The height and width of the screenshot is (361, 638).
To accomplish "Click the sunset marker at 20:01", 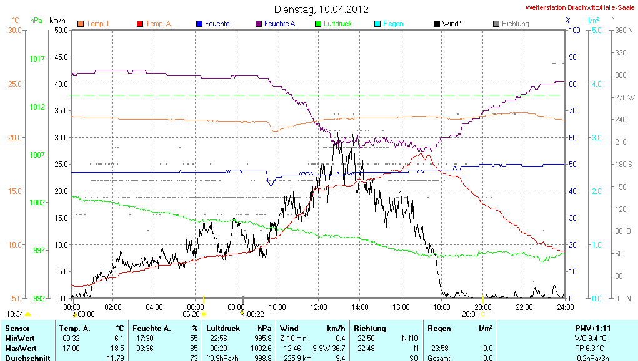I will (482, 314).
